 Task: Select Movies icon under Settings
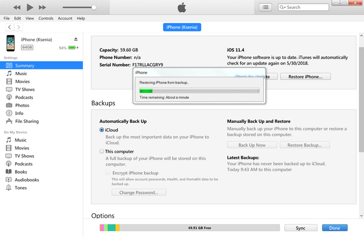point(9,81)
